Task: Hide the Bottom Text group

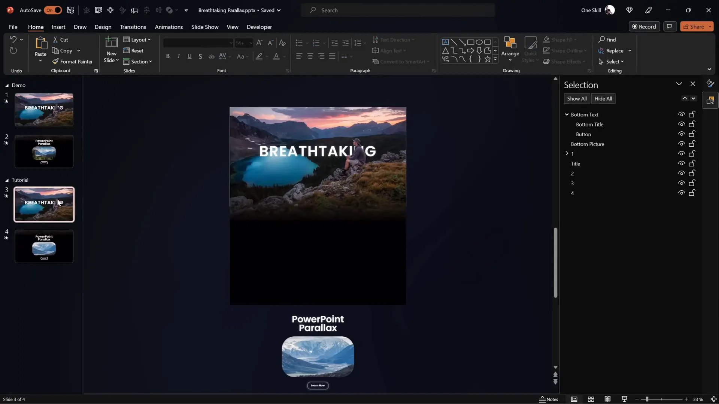Action: pos(681,114)
